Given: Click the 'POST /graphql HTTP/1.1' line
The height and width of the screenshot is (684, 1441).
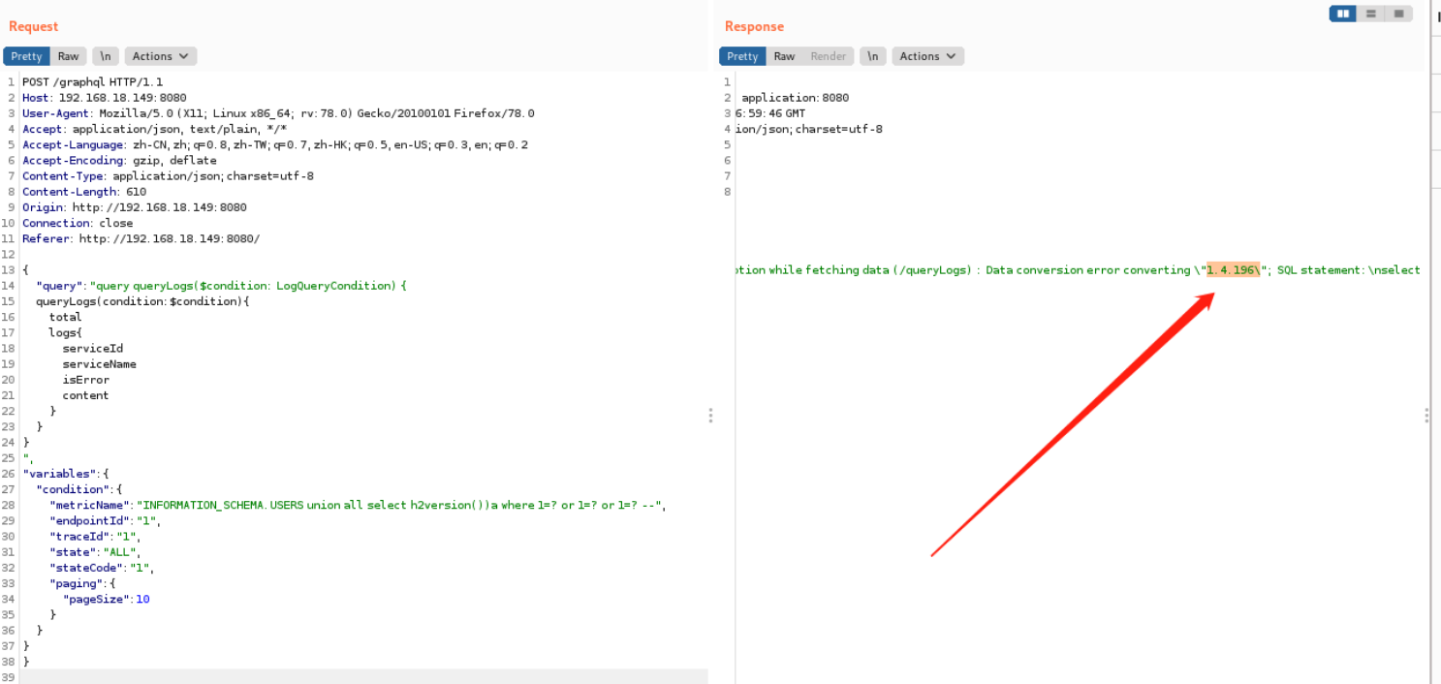Looking at the screenshot, I should 93,82.
